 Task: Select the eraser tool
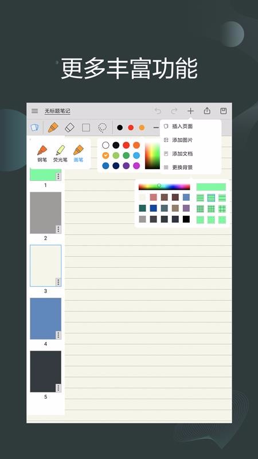click(x=69, y=127)
